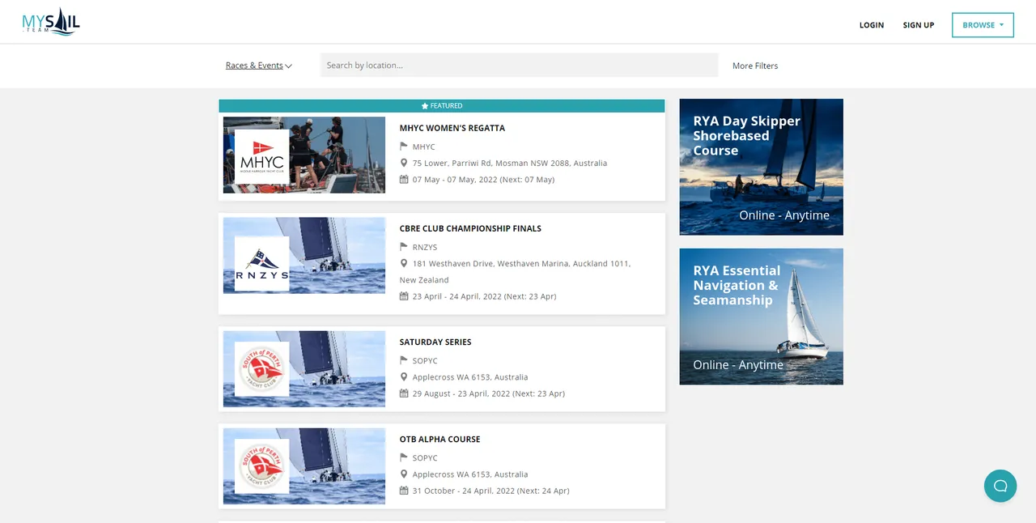Click the 07 May - 07 May, 2022 date

[484, 179]
